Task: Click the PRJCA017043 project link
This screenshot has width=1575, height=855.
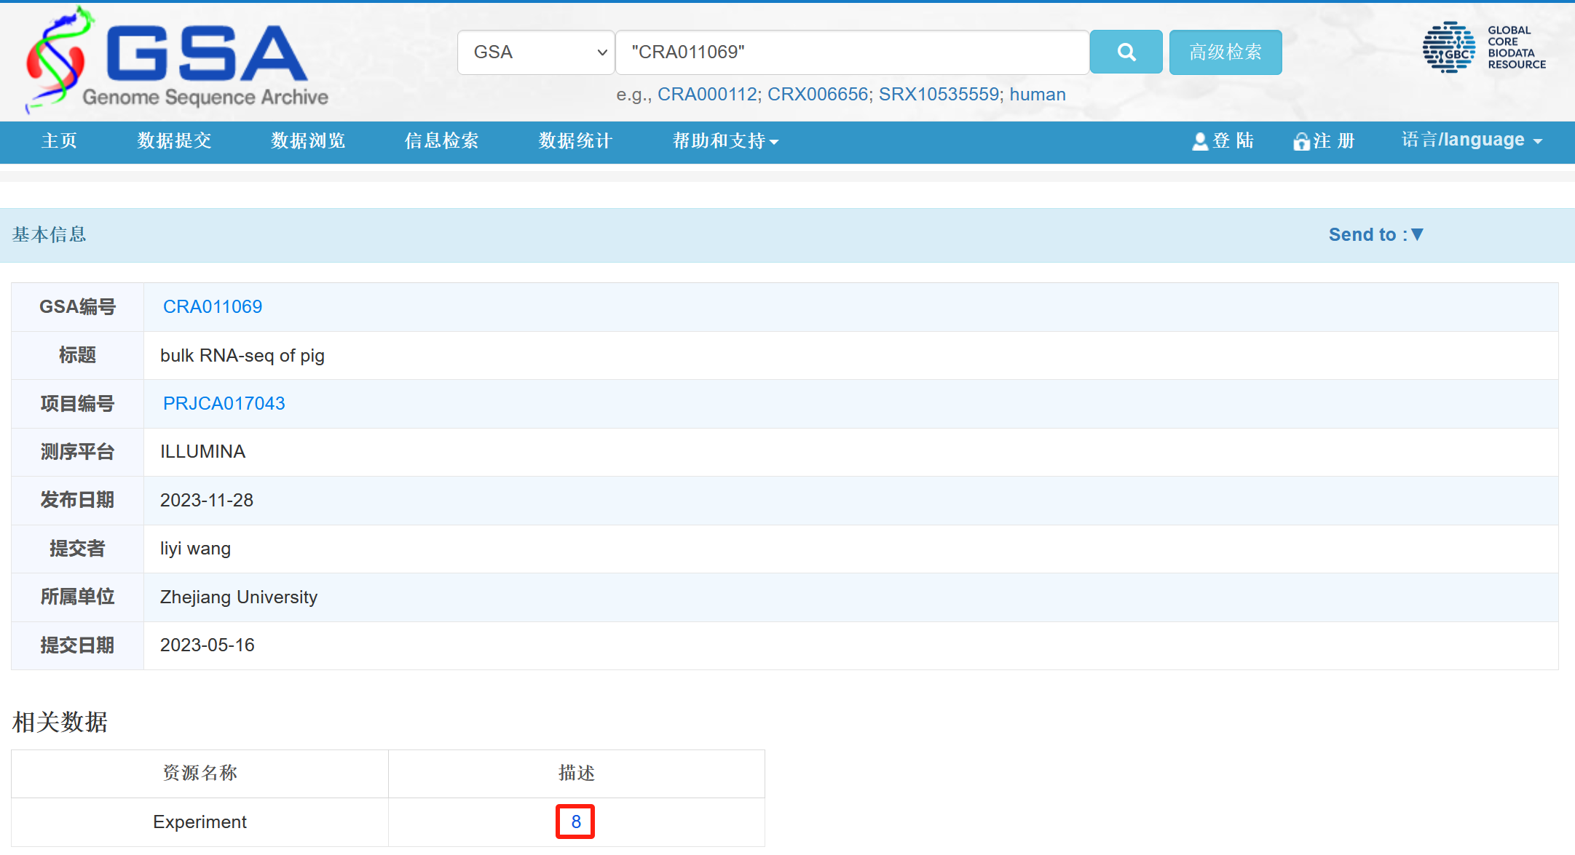Action: click(x=224, y=403)
